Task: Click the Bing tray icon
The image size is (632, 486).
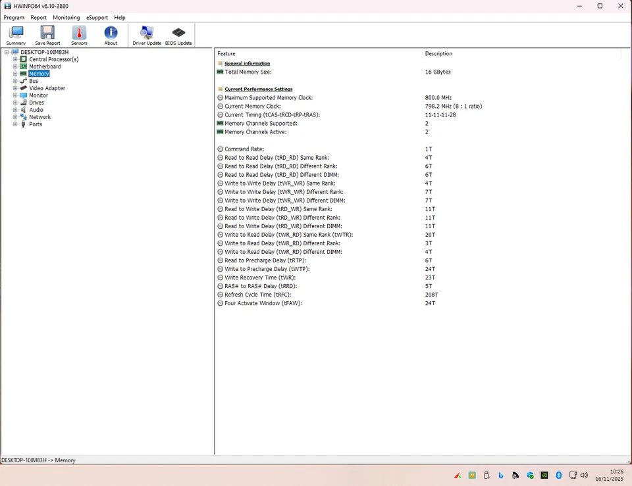Action: pyautogui.click(x=500, y=475)
